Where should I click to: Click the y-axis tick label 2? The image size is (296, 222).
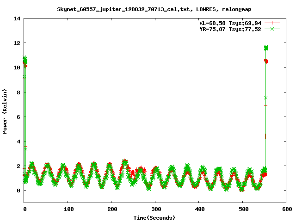[x=18, y=166]
